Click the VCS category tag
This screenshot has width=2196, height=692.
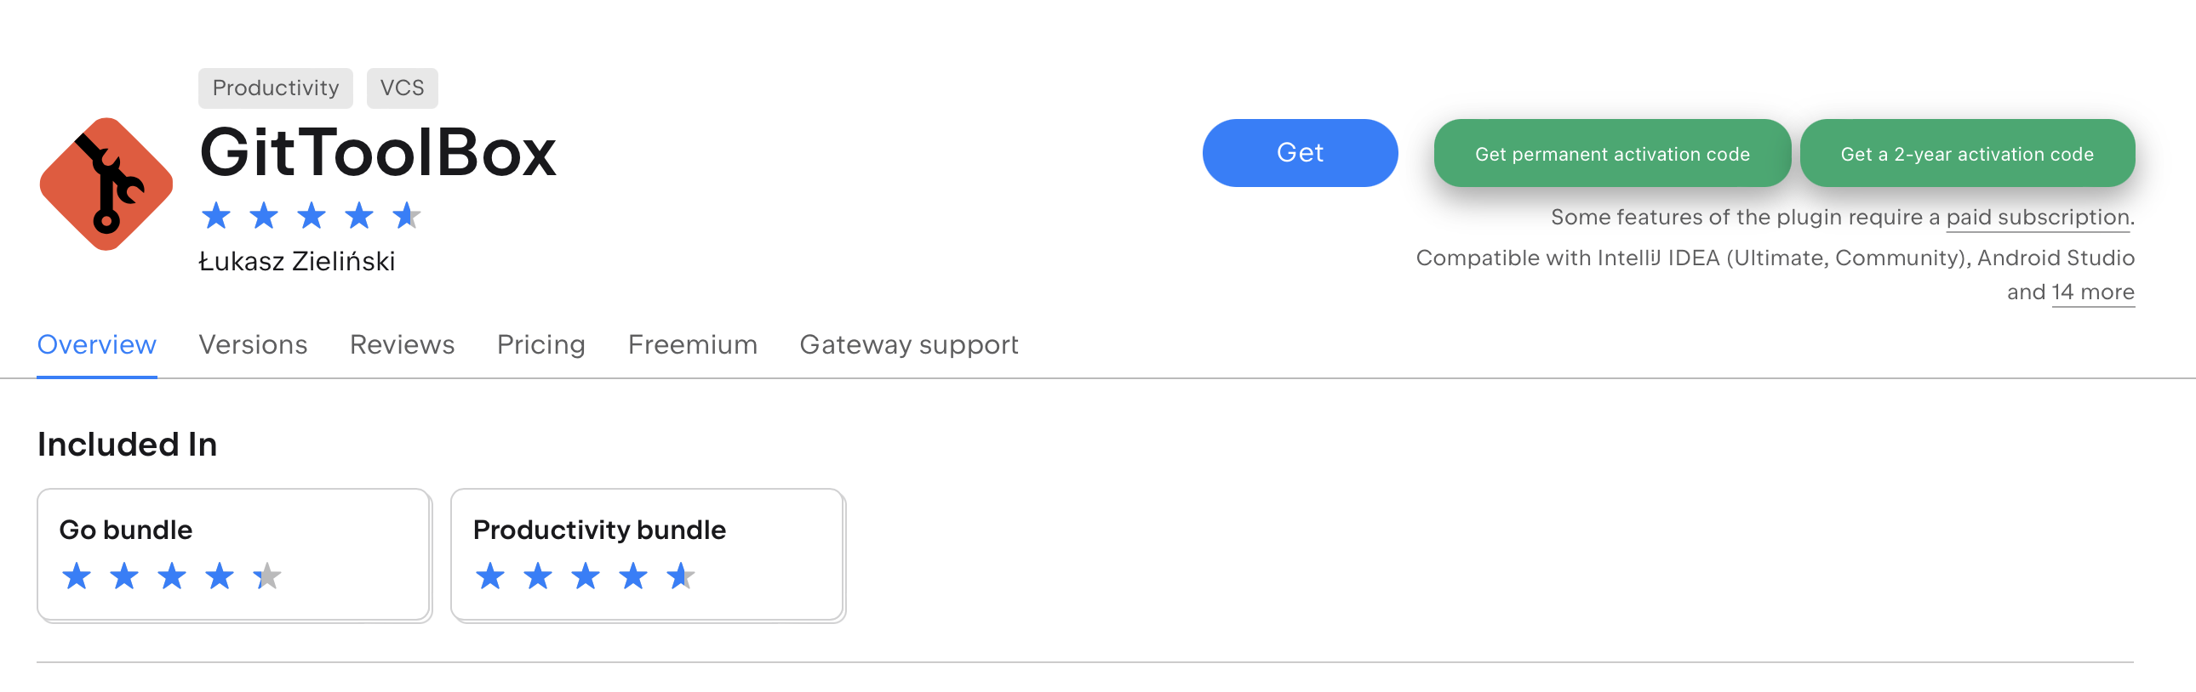pos(402,88)
